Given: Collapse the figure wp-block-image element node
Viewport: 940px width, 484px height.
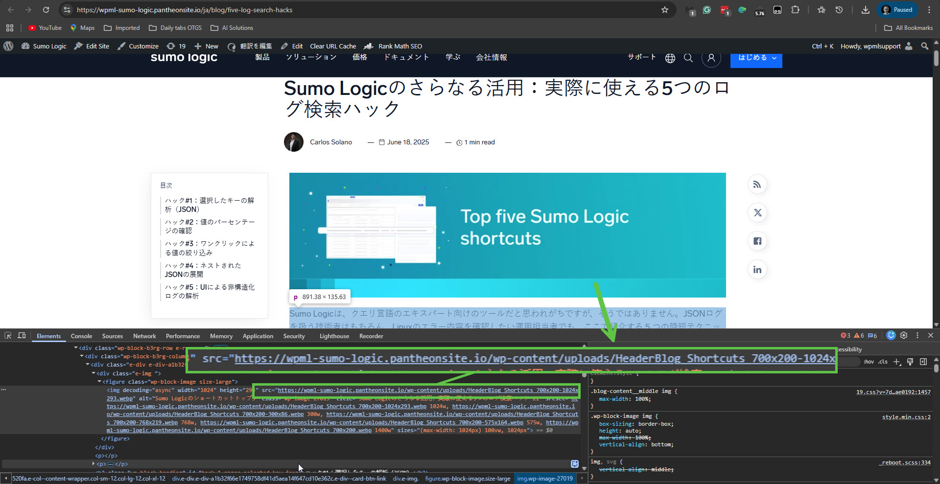Looking at the screenshot, I should click(x=100, y=382).
